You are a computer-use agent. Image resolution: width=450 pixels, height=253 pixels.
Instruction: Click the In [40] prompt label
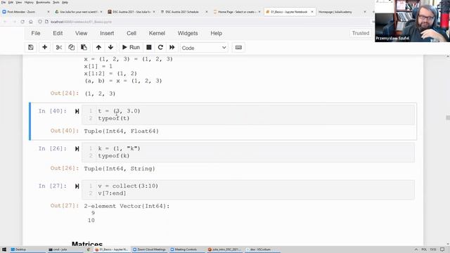point(53,111)
